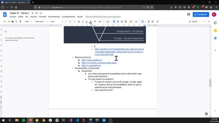Open the Archivo menu
The width and height of the screenshot is (219, 123).
tap(13, 17)
